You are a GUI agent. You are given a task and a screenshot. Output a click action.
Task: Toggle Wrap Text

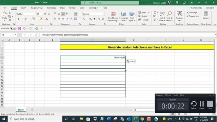(x=76, y=14)
